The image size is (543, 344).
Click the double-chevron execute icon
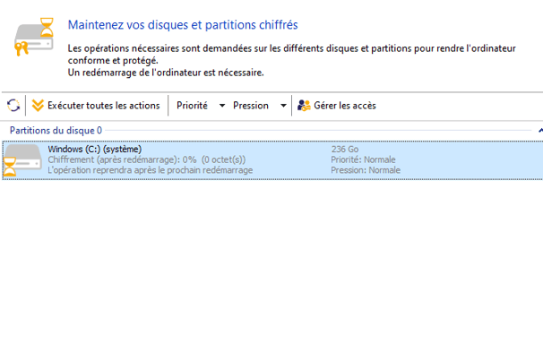click(x=38, y=105)
